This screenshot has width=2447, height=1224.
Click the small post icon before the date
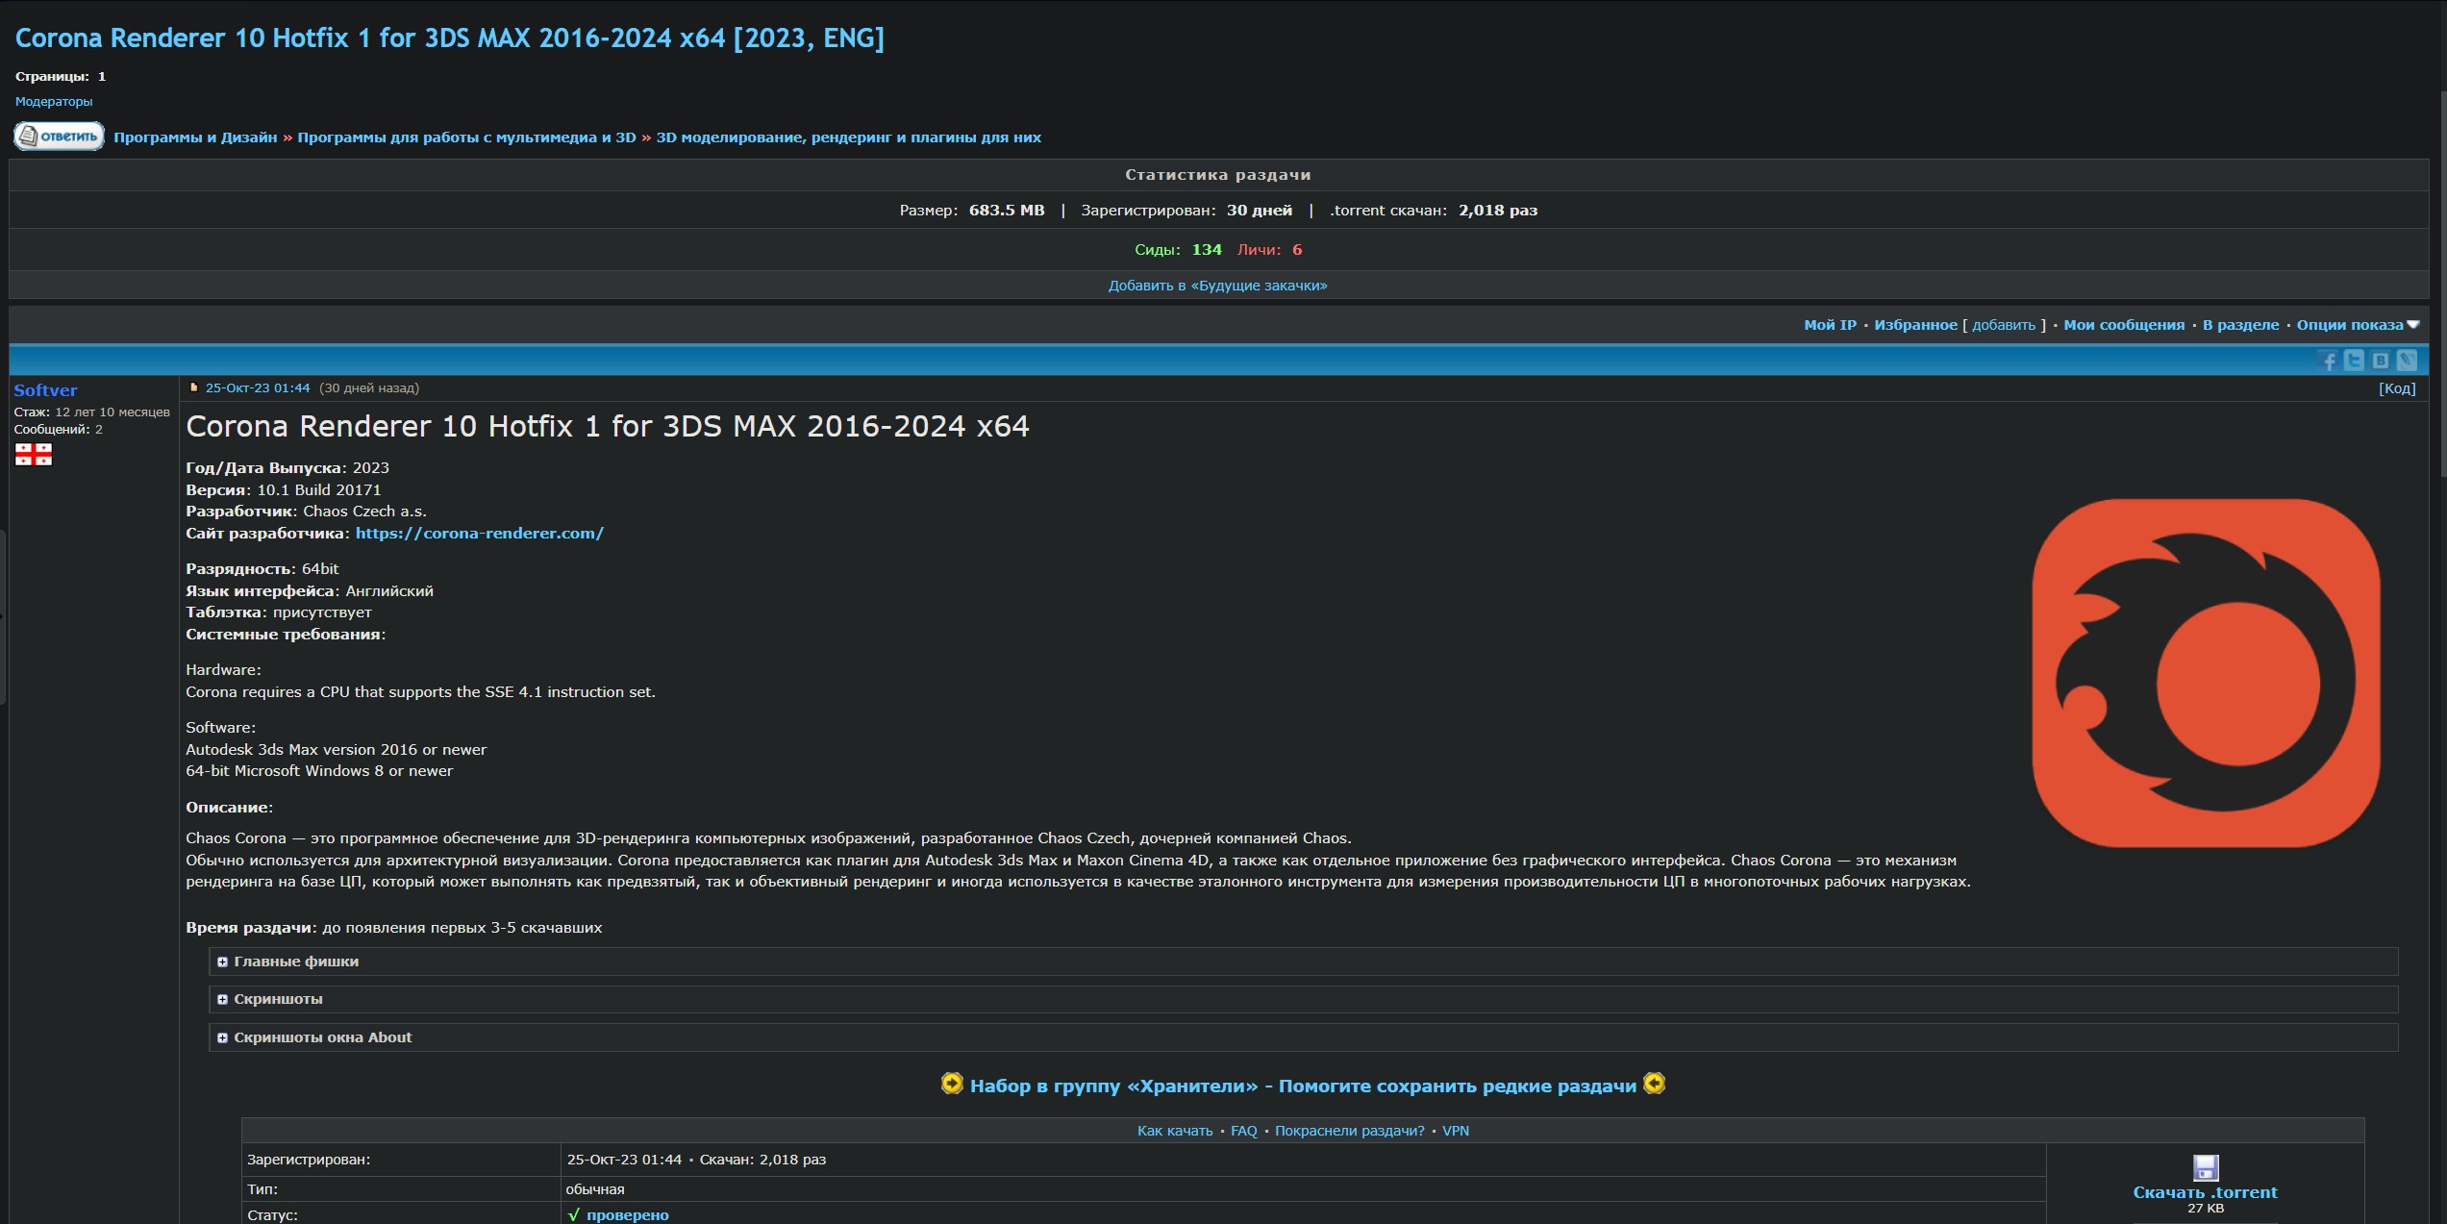pyautogui.click(x=193, y=388)
